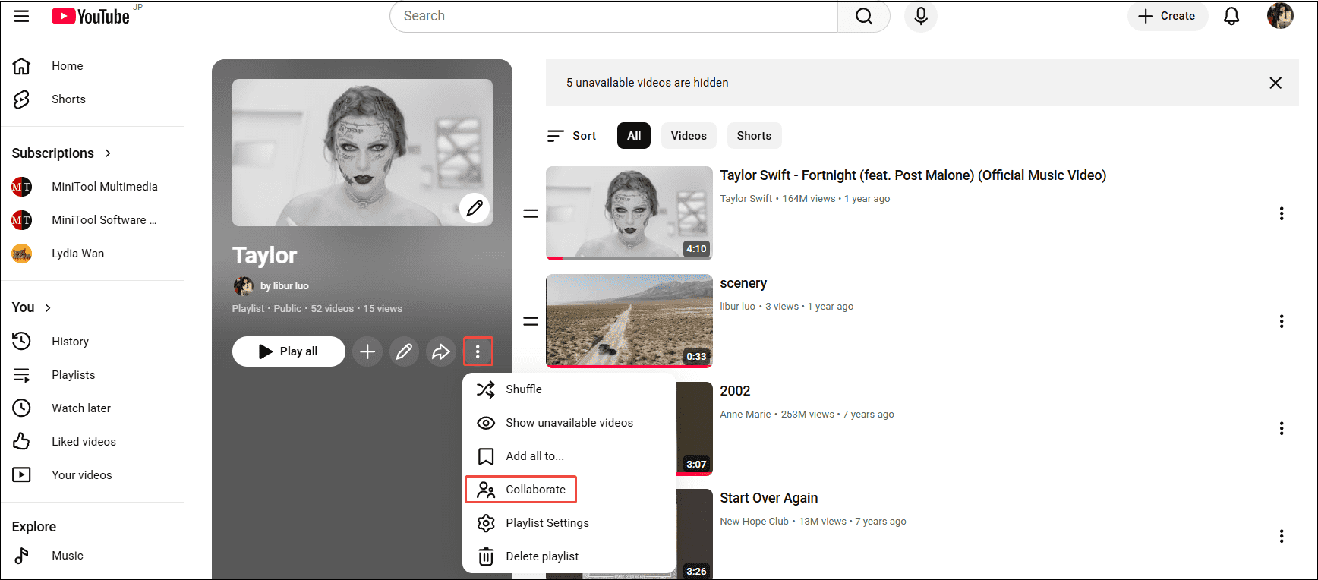1318x580 pixels.
Task: Open Shorts from the sidebar
Action: [68, 99]
